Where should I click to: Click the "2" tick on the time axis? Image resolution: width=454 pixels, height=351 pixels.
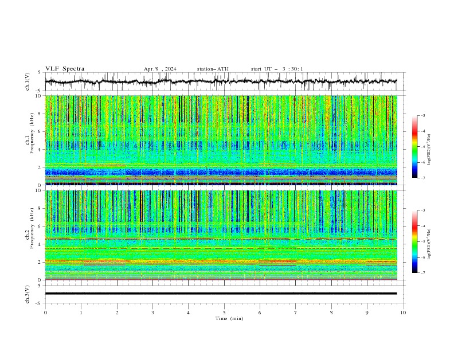(x=117, y=313)
